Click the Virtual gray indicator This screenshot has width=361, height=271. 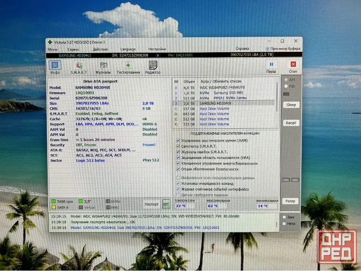click(x=81, y=207)
